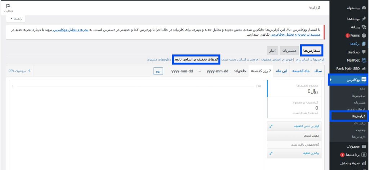Open the راهنما help dropdown
The image size is (369, 170).
click(16, 19)
